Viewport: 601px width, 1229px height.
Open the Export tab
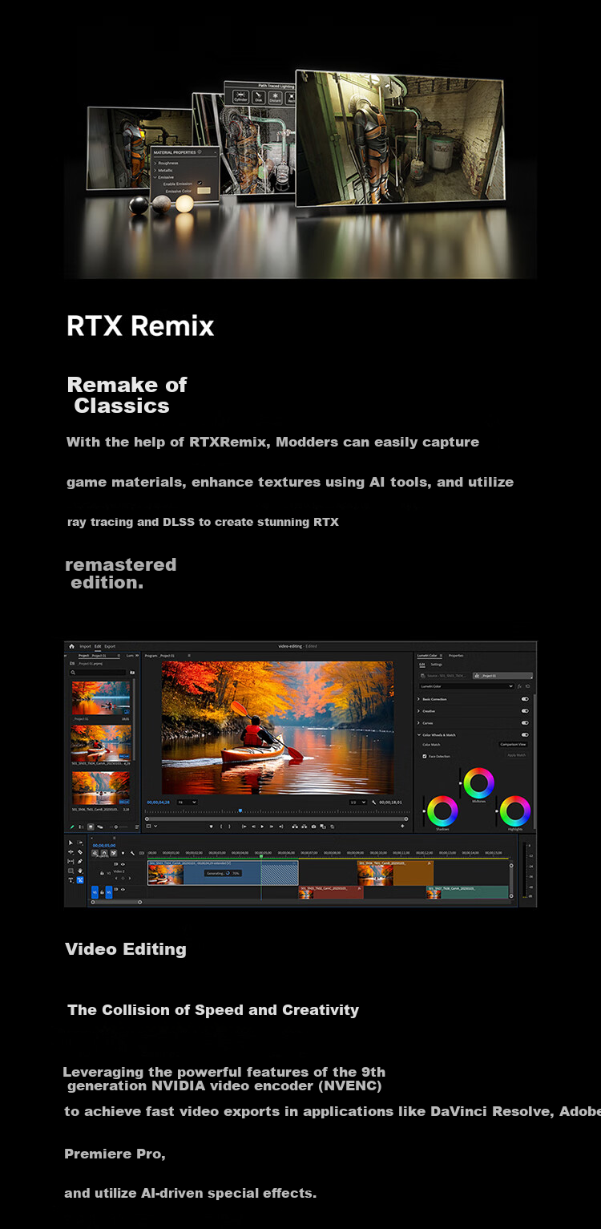coord(110,646)
